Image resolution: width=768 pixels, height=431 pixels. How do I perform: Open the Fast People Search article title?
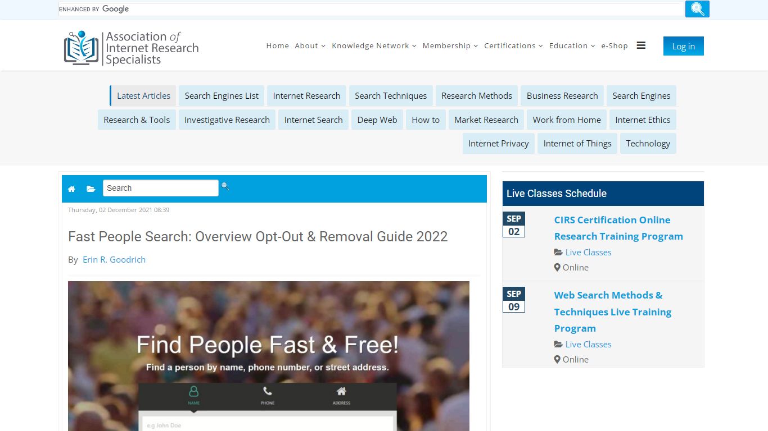[258, 237]
